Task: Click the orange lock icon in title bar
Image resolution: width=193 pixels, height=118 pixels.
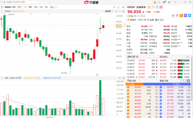Action: 155,2
